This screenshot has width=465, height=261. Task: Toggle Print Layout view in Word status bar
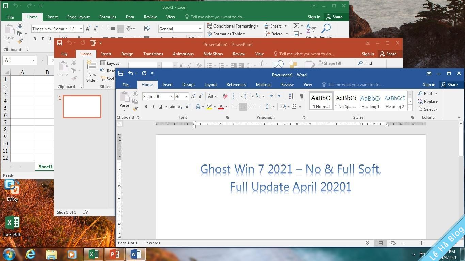(380, 243)
